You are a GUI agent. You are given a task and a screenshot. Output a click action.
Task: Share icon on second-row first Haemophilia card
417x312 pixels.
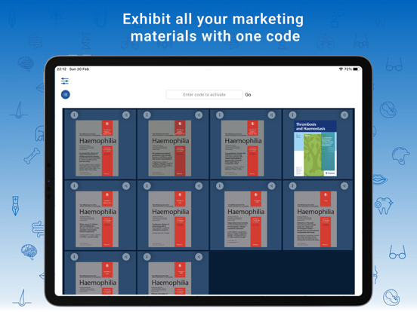tap(126, 185)
